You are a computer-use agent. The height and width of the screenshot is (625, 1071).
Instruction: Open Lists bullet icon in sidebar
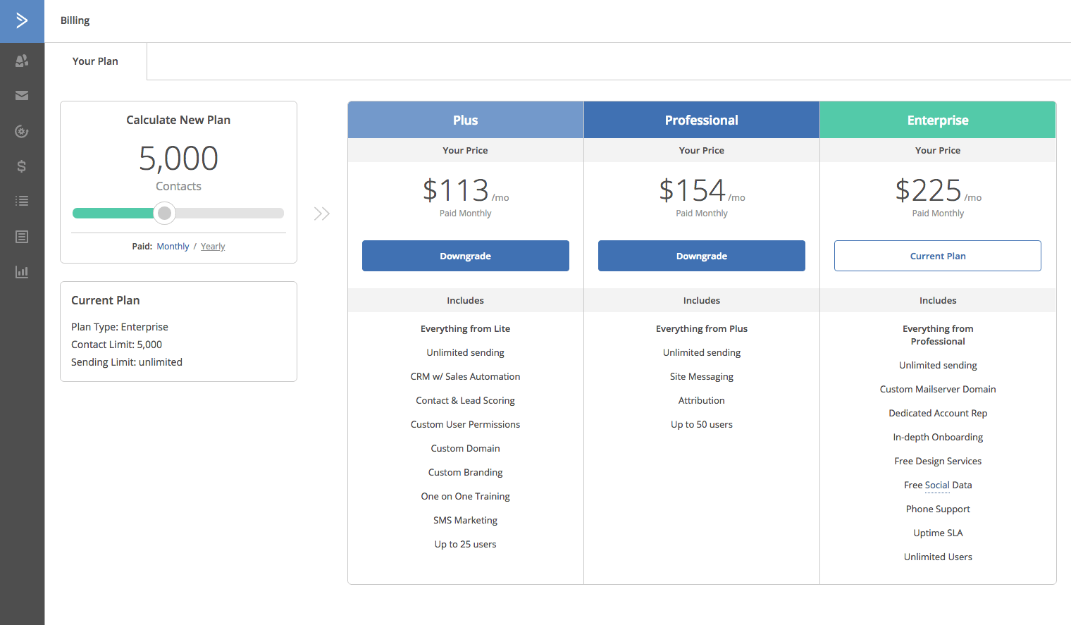click(22, 202)
